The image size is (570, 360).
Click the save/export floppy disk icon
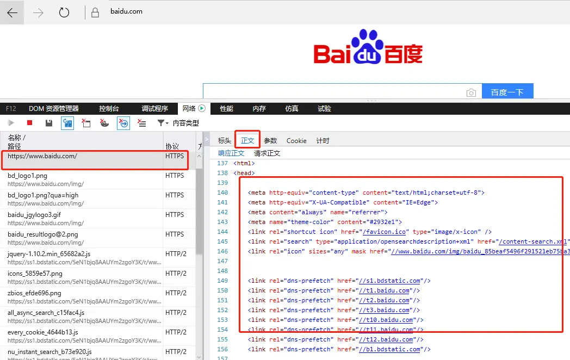click(49, 123)
